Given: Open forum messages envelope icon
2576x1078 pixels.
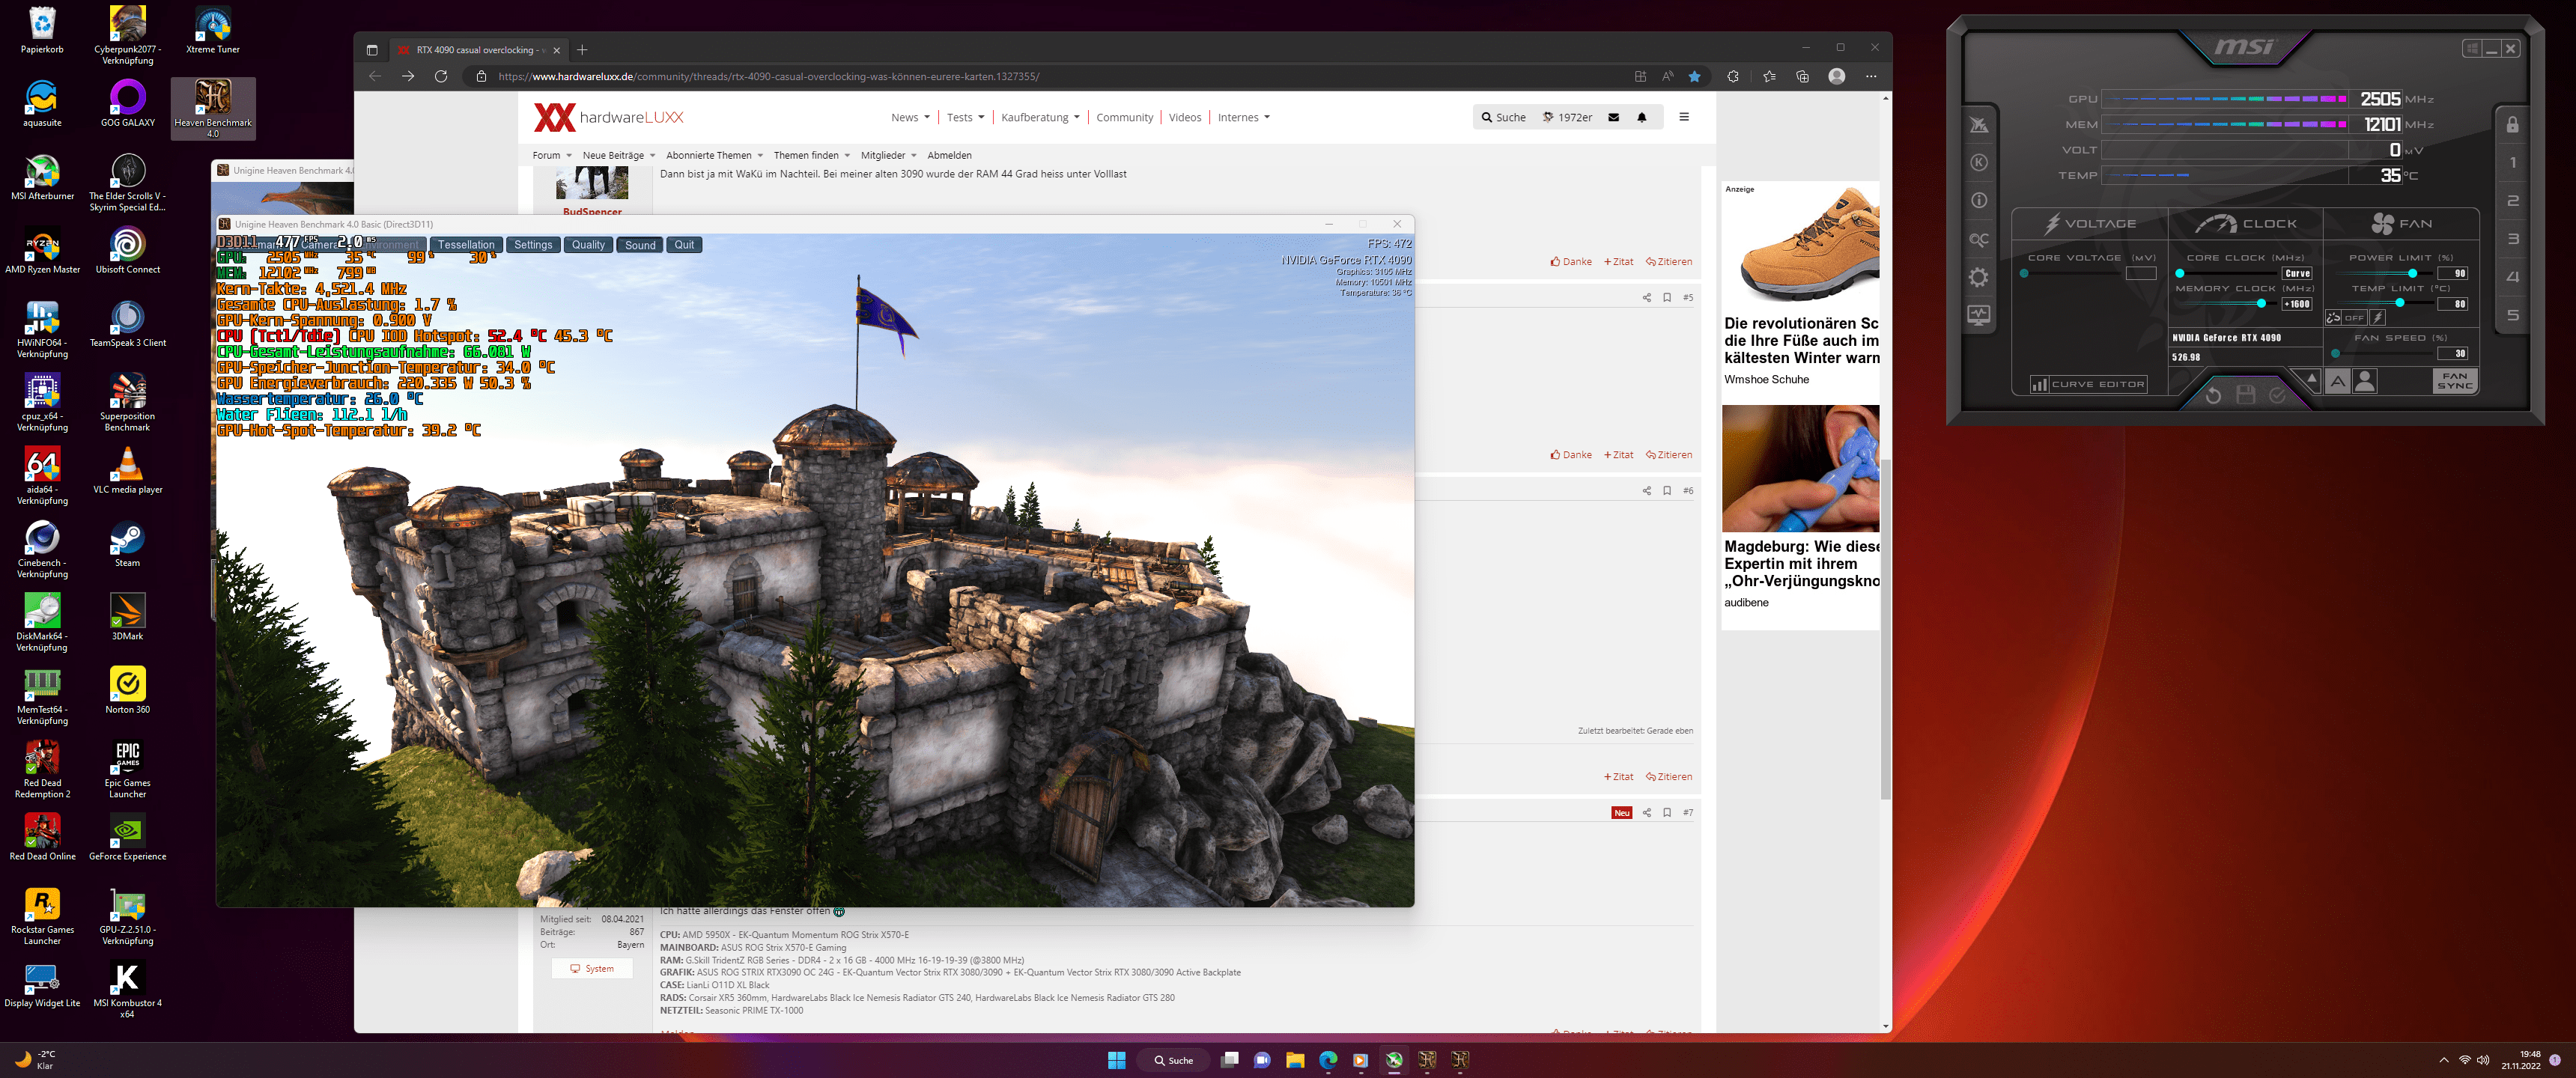Looking at the screenshot, I should point(1613,117).
